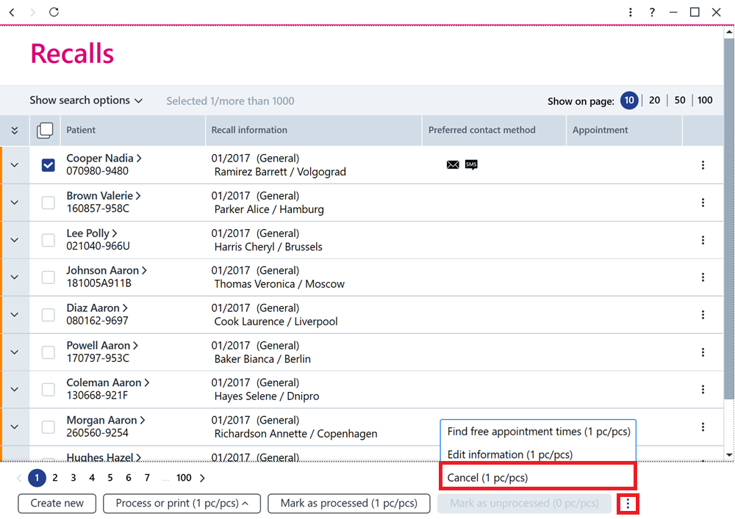This screenshot has width=735, height=519.
Task: Expand the Cooper Nadia row details
Action: (x=15, y=164)
